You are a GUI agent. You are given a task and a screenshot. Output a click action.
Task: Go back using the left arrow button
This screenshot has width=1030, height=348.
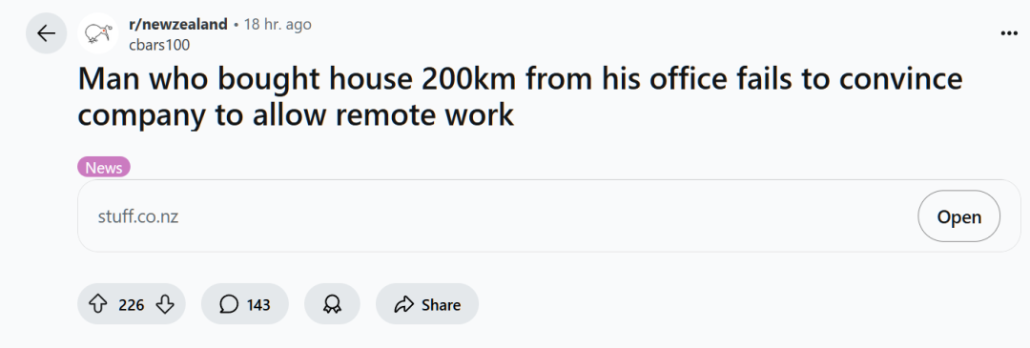[46, 32]
